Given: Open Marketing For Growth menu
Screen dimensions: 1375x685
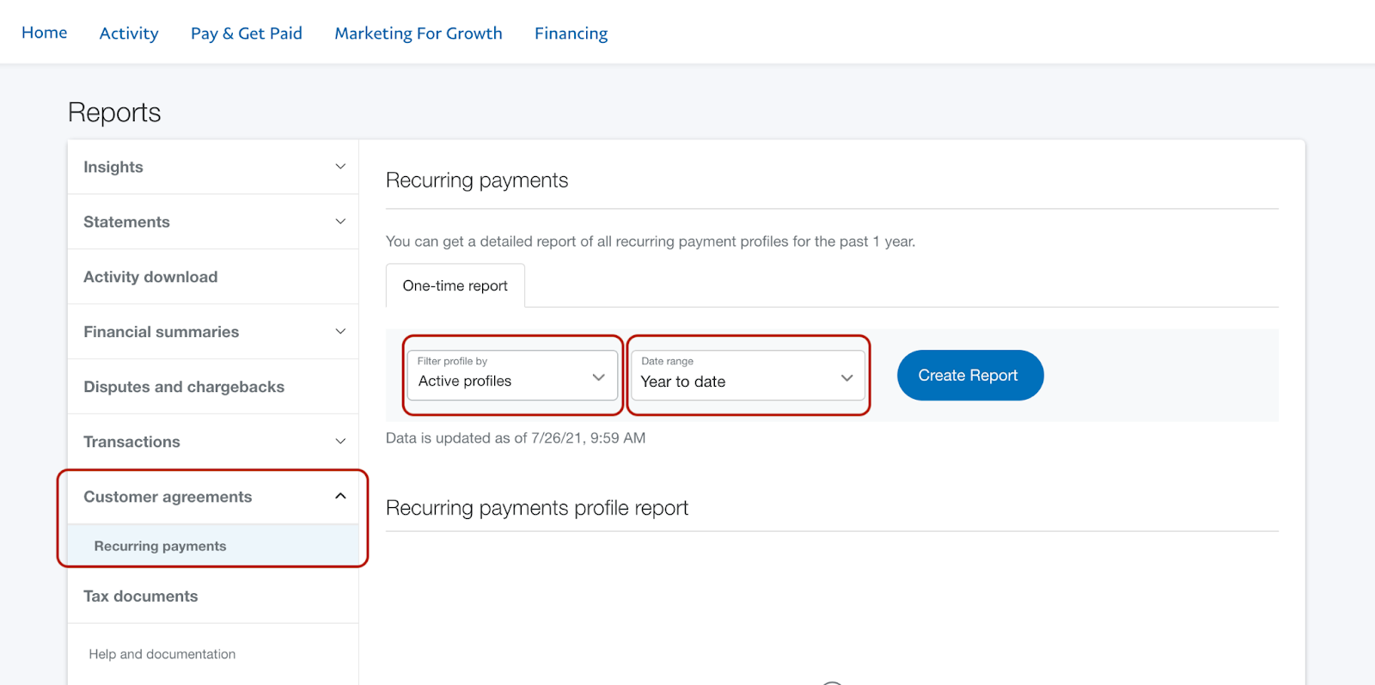Looking at the screenshot, I should 419,34.
